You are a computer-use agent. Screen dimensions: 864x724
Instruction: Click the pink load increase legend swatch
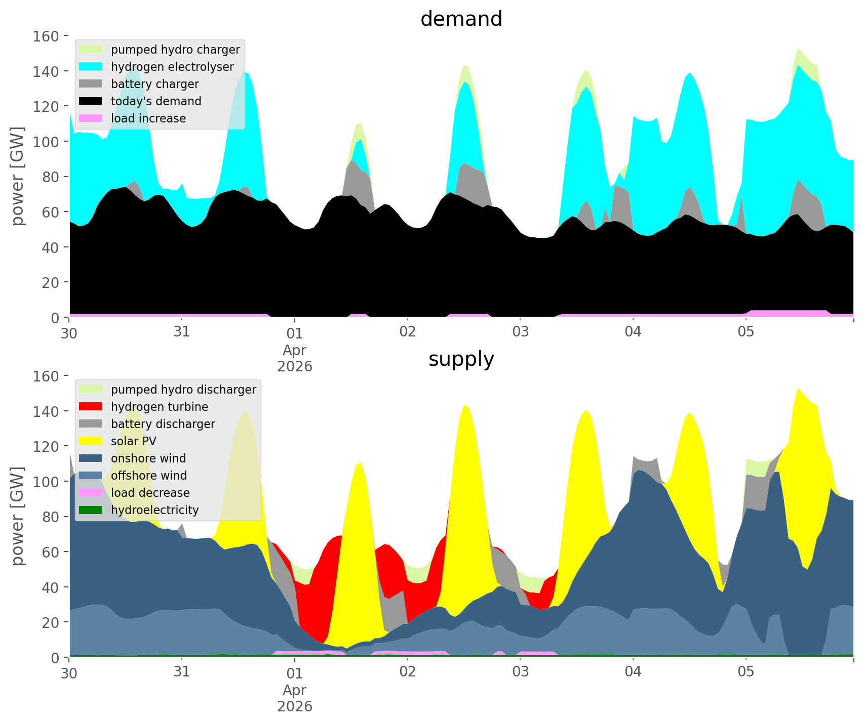pyautogui.click(x=92, y=118)
